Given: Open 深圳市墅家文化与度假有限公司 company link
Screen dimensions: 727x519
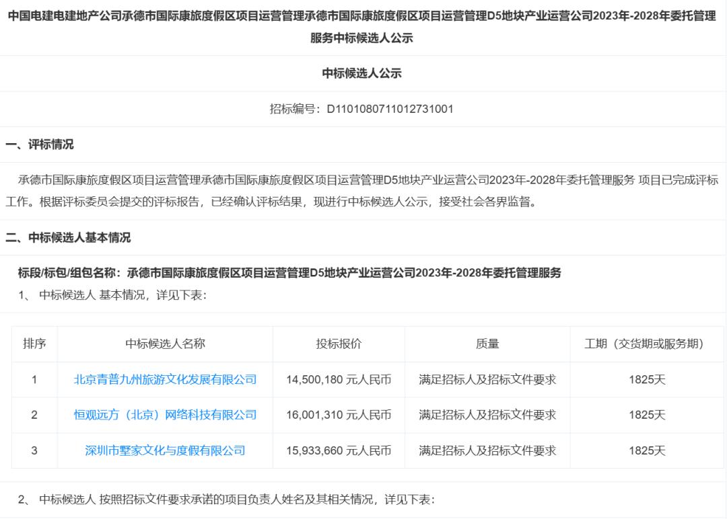Looking at the screenshot, I should (165, 450).
